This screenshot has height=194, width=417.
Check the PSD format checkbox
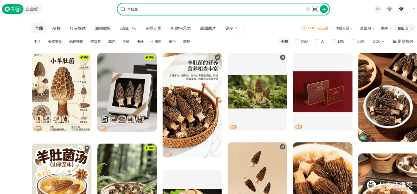297,41
